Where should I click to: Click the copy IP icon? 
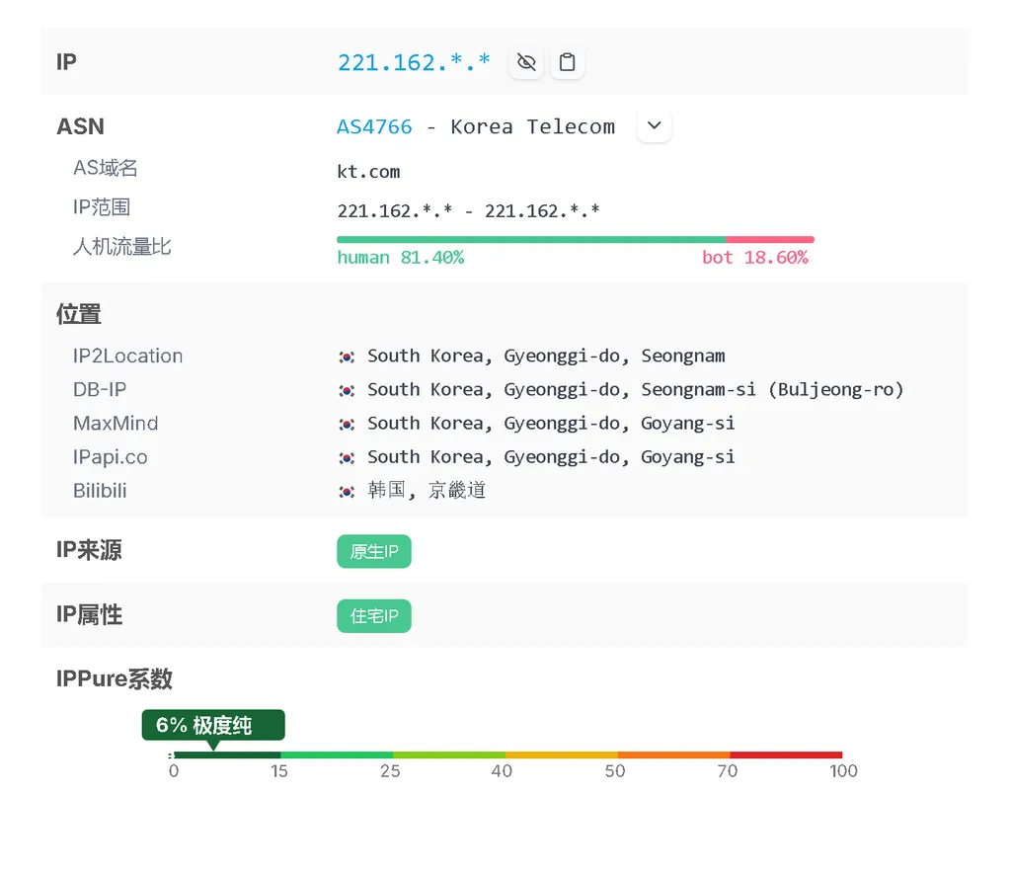point(568,61)
